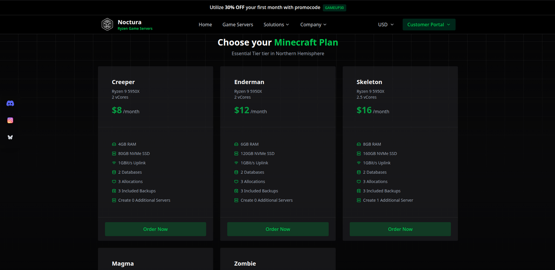Click Essential Tier tier in Northern Hemisphere subtitle
This screenshot has width=555, height=270.
pos(278,54)
